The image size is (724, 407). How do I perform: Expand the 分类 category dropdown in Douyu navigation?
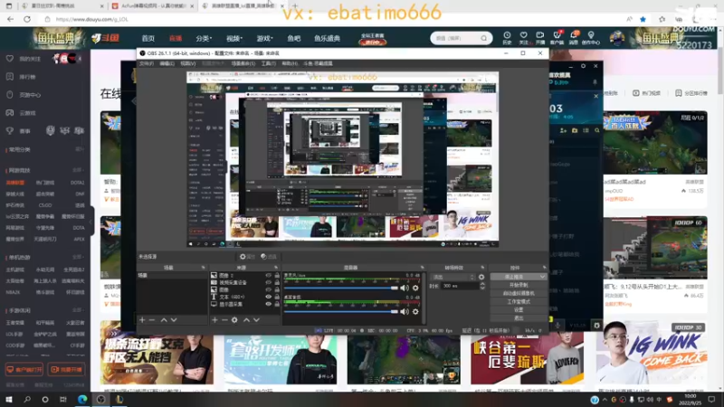tap(204, 38)
